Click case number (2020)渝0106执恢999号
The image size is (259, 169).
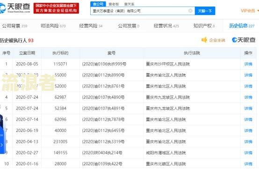pyautogui.click(x=104, y=64)
